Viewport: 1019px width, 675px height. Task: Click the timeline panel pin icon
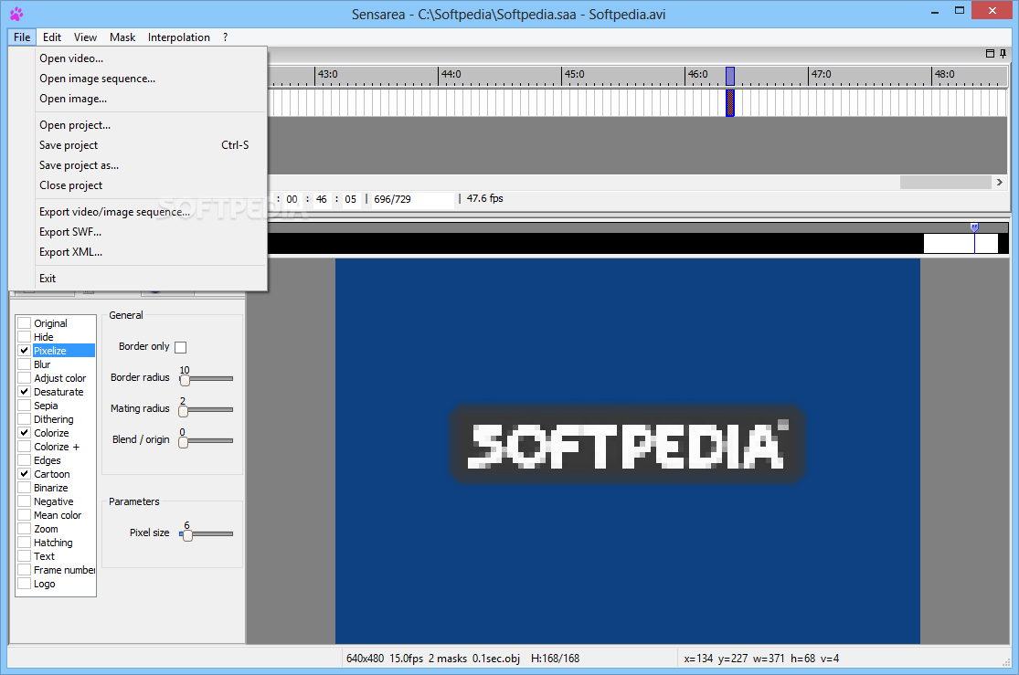click(x=1003, y=54)
